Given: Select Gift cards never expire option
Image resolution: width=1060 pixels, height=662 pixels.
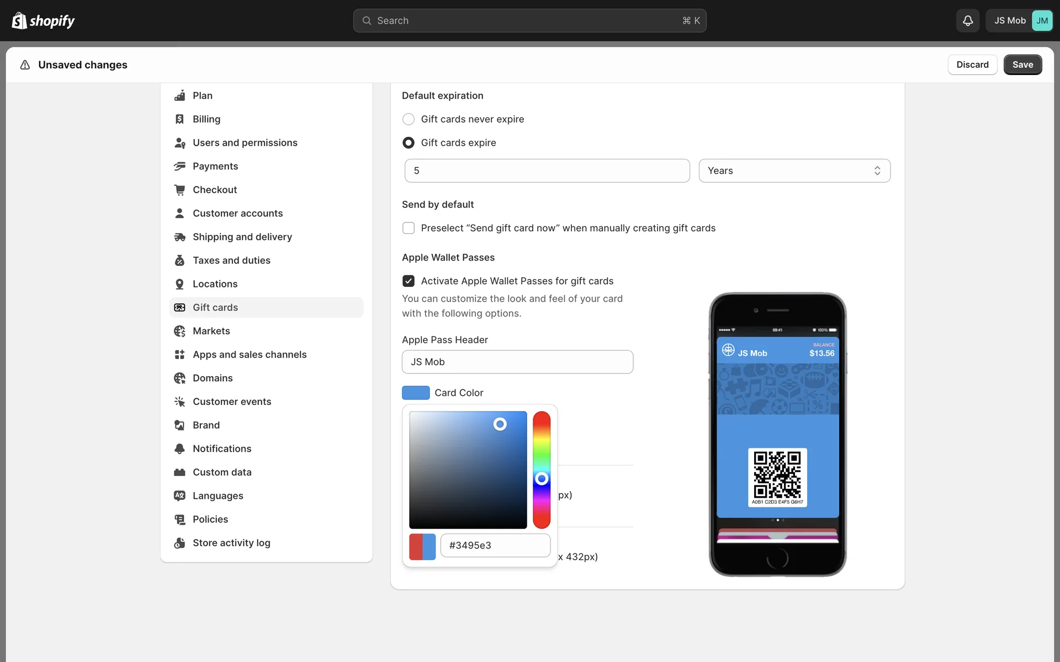Looking at the screenshot, I should coord(409,119).
